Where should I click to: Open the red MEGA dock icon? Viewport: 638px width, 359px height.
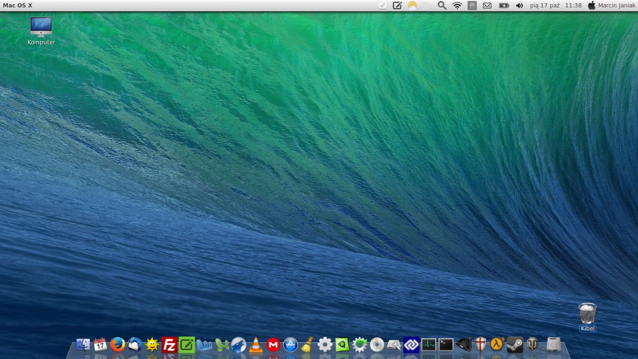tap(273, 345)
